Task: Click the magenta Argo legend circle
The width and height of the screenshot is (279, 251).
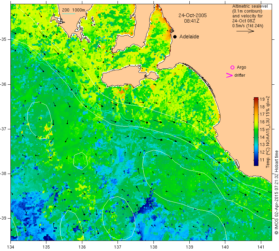Action: 232,67
